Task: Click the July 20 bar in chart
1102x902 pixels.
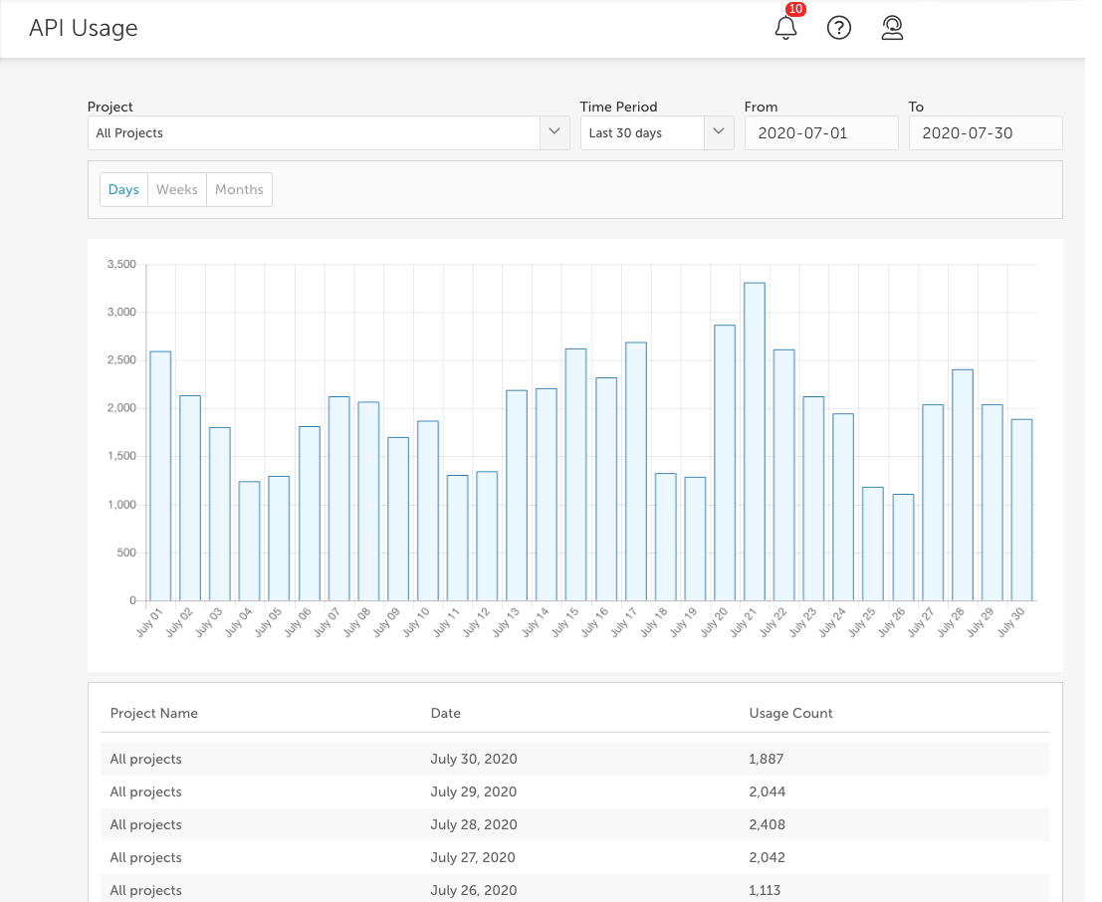Action: click(725, 463)
